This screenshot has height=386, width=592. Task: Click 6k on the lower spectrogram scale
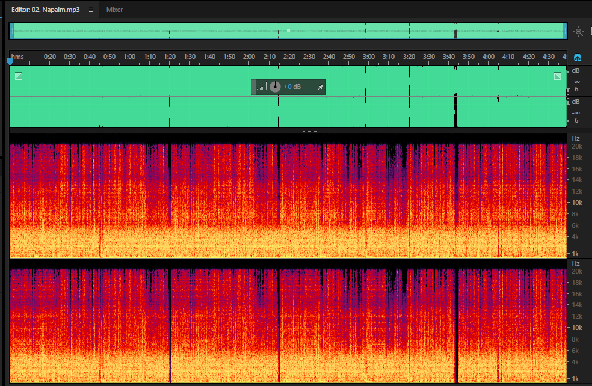tap(575, 351)
